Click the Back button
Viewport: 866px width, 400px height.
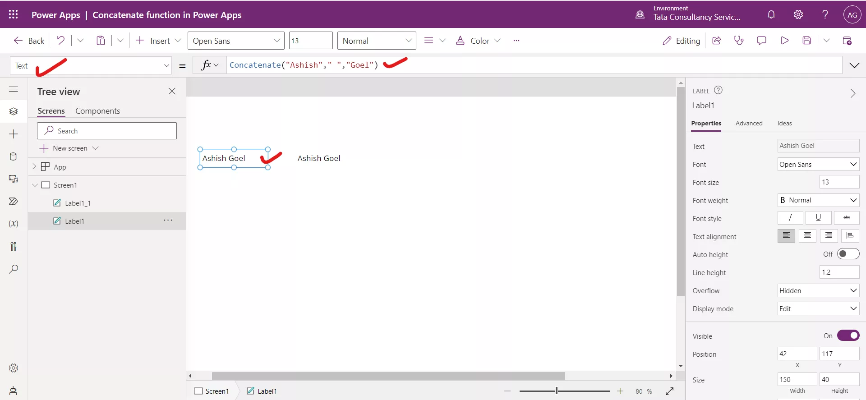[29, 41]
